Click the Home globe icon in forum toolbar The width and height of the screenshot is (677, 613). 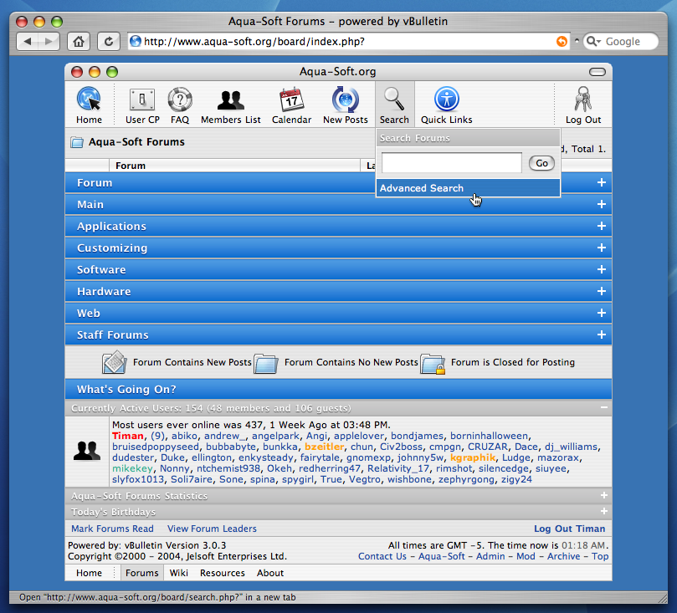coord(89,100)
